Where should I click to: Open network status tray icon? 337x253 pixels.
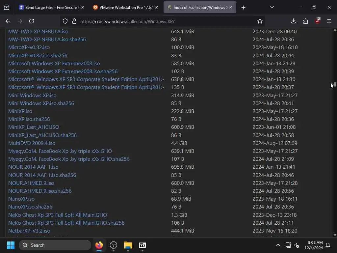coord(288,245)
